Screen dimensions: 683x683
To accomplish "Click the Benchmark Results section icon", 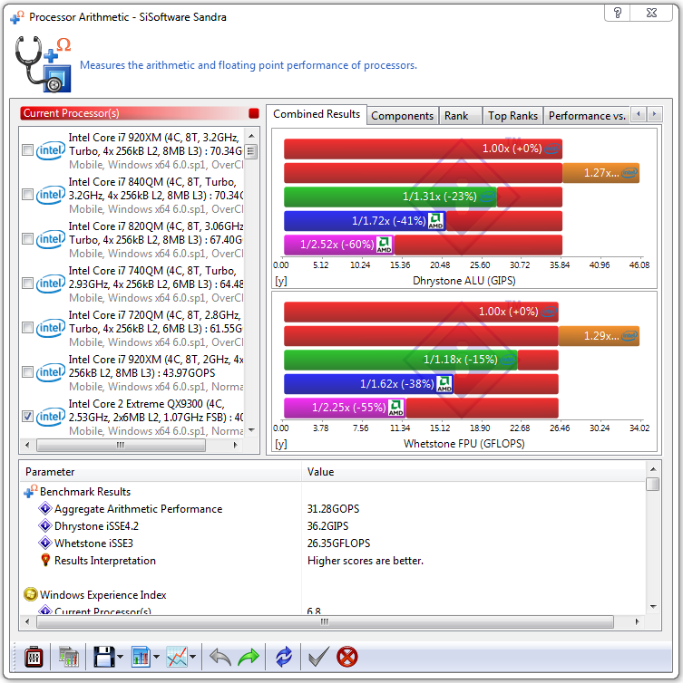I will pyautogui.click(x=31, y=491).
